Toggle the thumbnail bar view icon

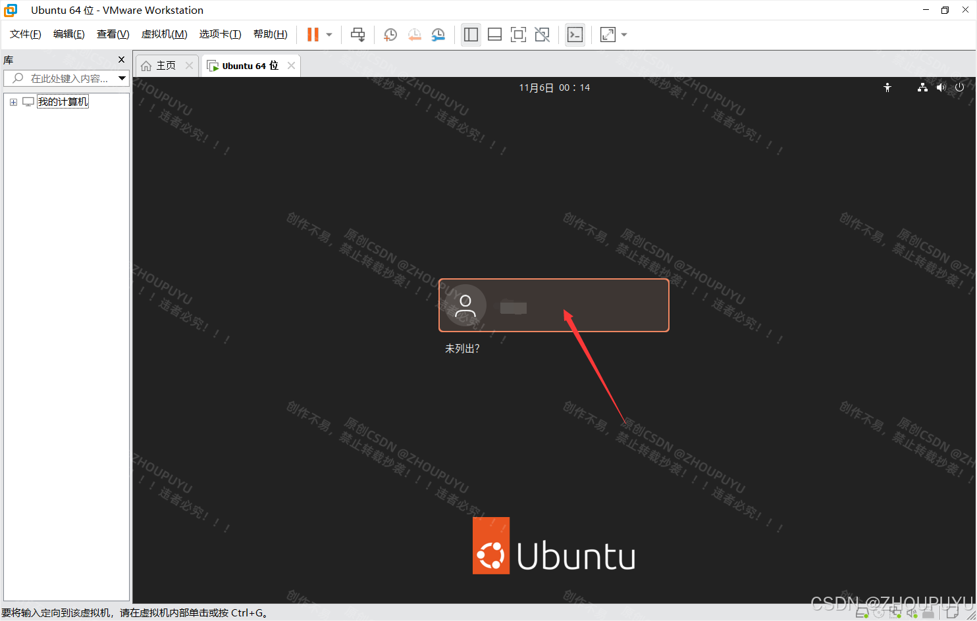tap(494, 35)
